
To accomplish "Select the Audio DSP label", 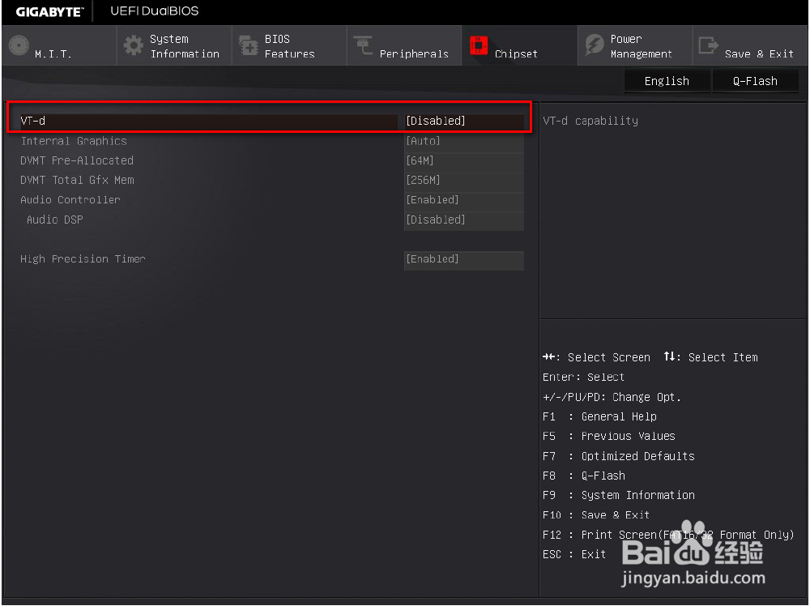I will pos(55,220).
